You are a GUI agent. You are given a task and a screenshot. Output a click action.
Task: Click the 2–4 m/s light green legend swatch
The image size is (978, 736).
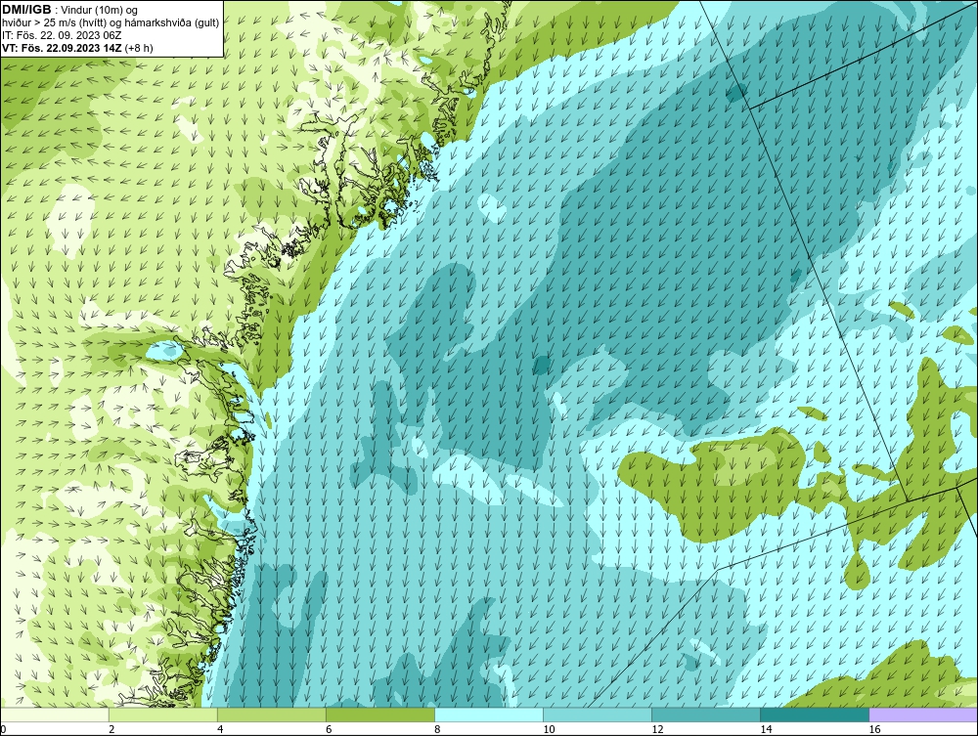click(x=162, y=714)
